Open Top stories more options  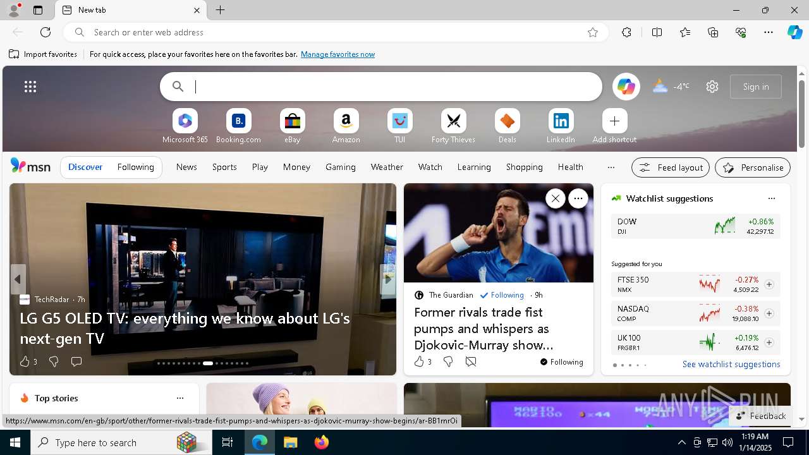point(180,398)
